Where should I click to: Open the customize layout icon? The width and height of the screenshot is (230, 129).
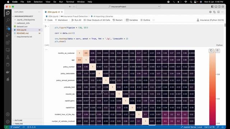point(223,6)
